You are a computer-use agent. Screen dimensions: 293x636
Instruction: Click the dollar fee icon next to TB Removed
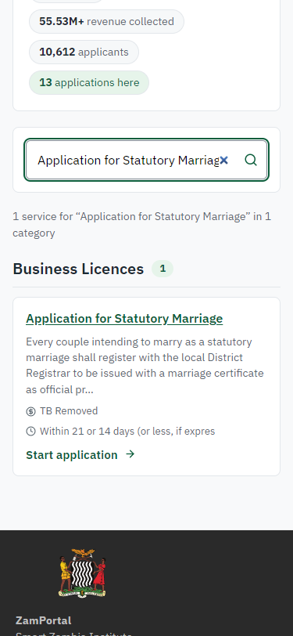click(30, 411)
